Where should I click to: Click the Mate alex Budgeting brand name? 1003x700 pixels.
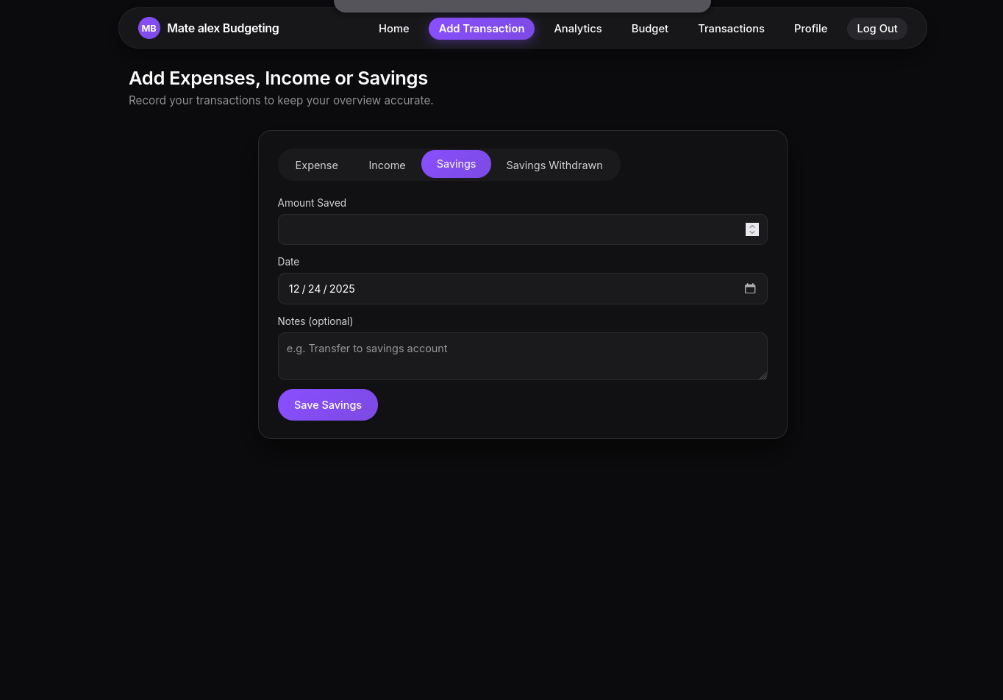223,29
